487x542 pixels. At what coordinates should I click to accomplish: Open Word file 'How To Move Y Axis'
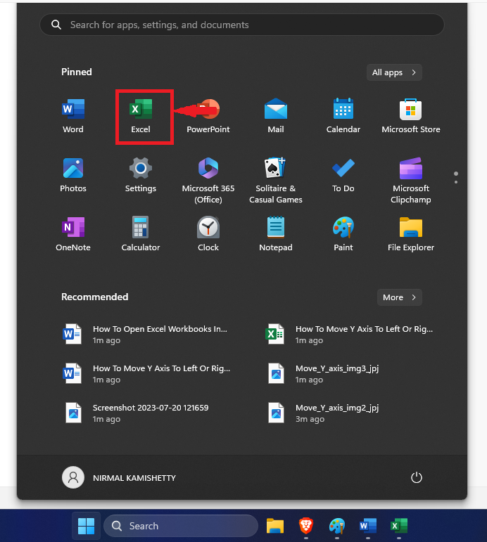click(x=146, y=374)
